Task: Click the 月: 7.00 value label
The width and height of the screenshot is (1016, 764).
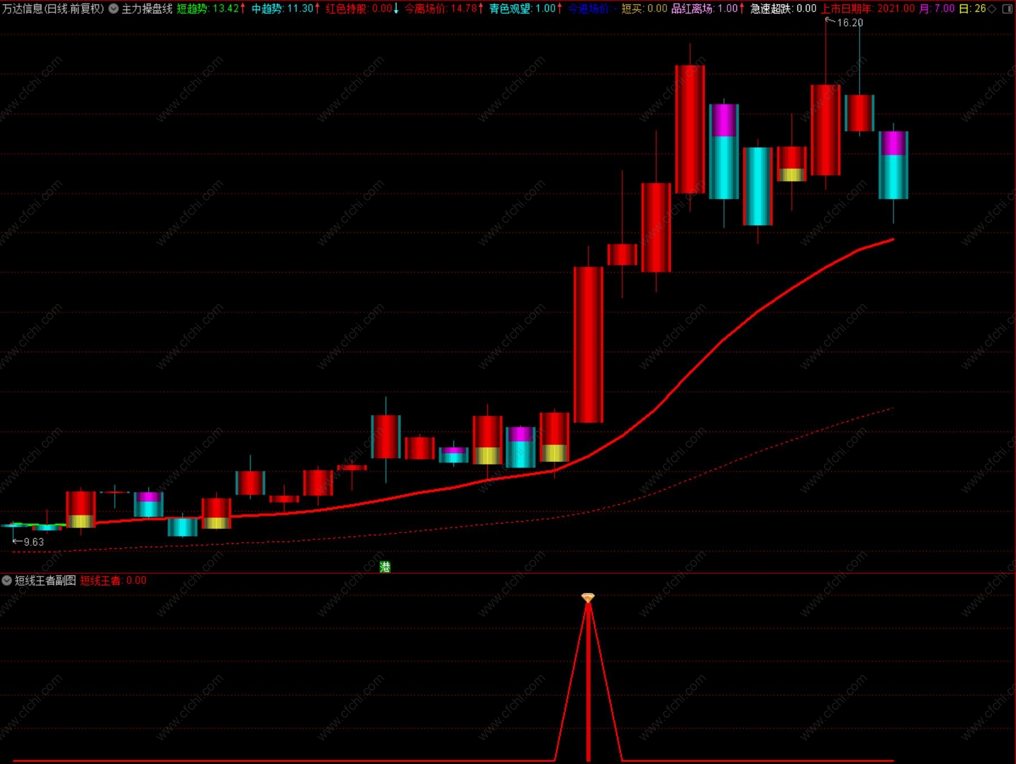Action: [936, 8]
